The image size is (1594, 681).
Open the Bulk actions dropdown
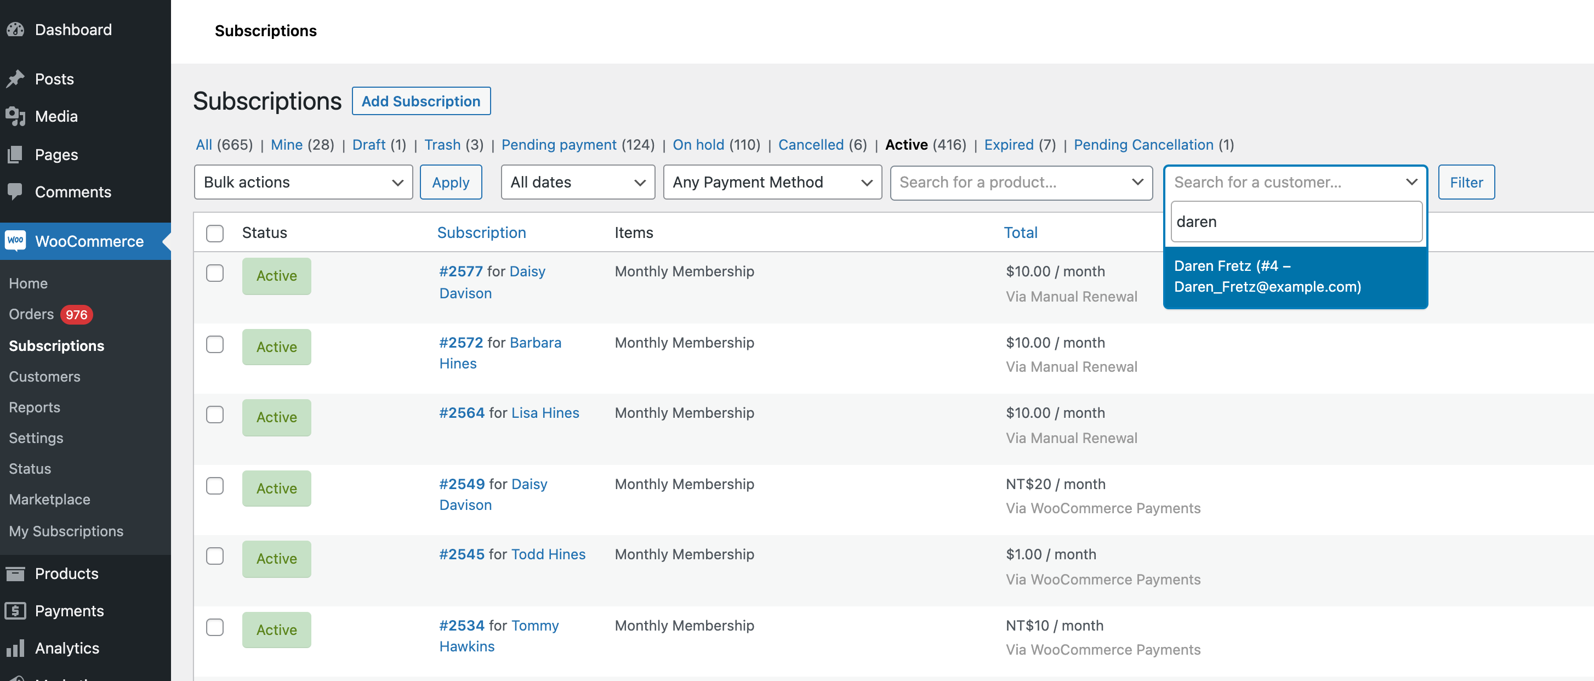click(303, 182)
